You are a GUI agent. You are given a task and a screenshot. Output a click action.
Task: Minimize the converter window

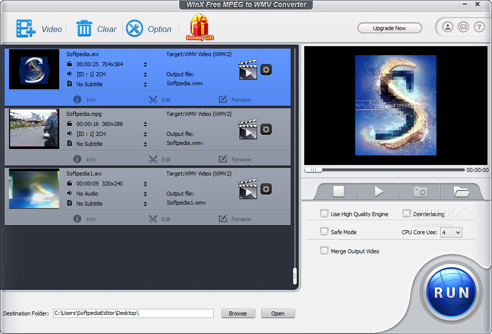click(465, 4)
